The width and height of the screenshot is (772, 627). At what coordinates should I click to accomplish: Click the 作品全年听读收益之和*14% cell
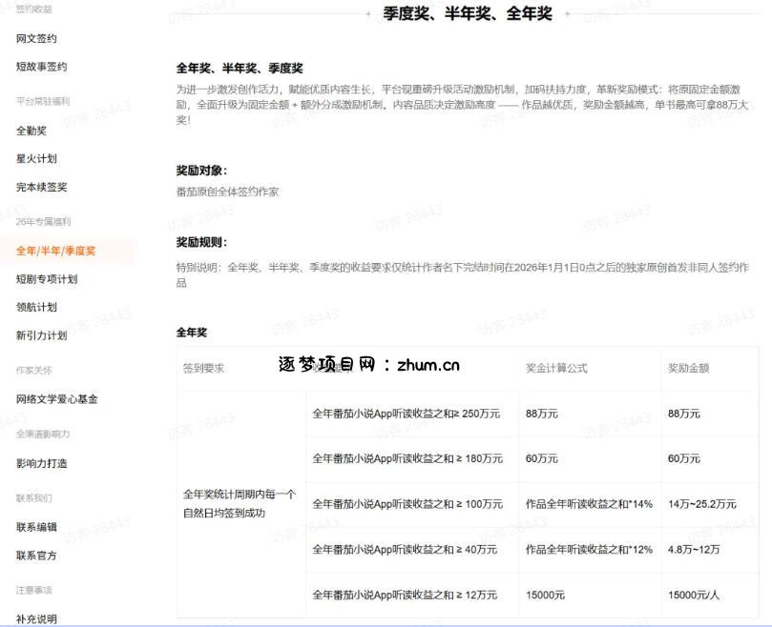[589, 504]
